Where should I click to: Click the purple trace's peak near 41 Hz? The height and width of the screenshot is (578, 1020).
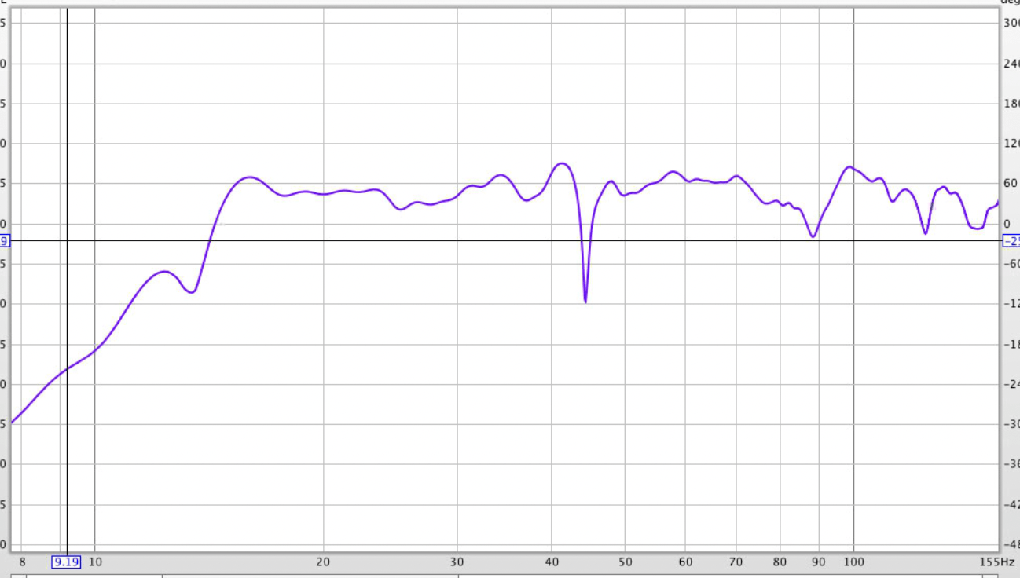click(561, 163)
